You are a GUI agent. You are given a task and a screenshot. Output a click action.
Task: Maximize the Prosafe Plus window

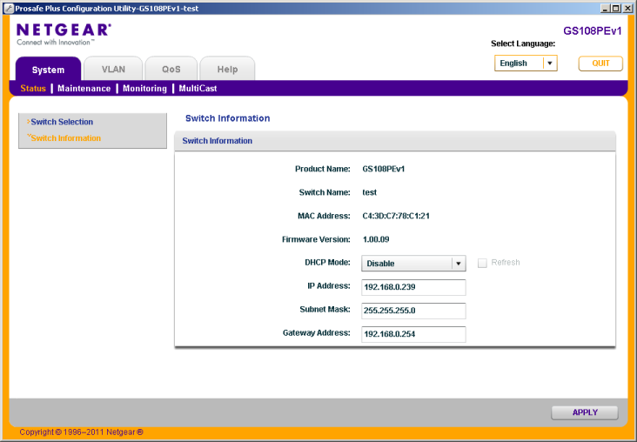616,8
